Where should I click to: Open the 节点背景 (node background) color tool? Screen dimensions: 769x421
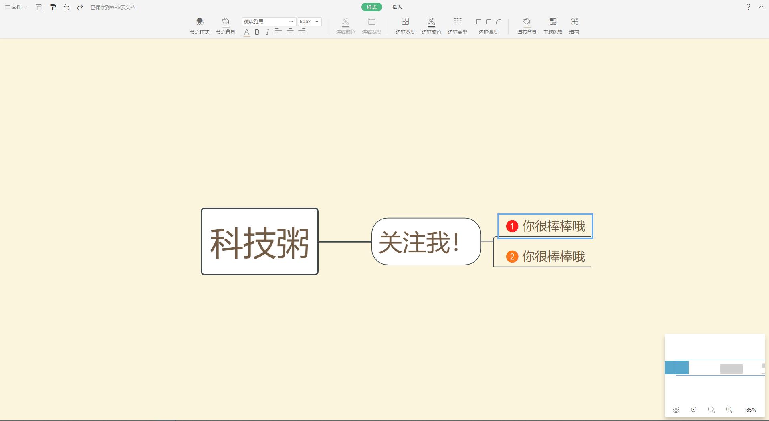[225, 25]
